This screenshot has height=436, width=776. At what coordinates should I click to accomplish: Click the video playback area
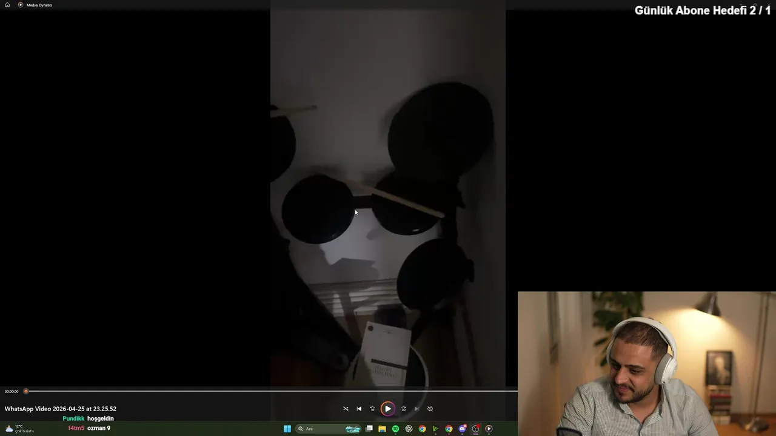point(388,197)
